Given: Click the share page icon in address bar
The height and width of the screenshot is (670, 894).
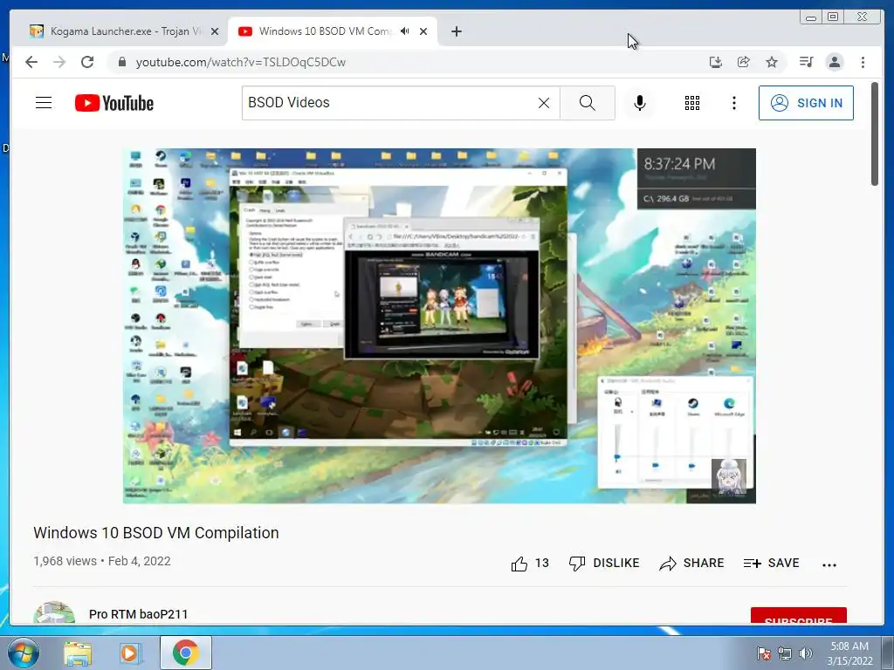Looking at the screenshot, I should coord(744,62).
